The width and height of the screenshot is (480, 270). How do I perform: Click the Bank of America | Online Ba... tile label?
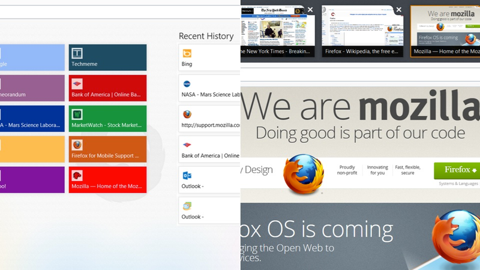click(x=106, y=95)
